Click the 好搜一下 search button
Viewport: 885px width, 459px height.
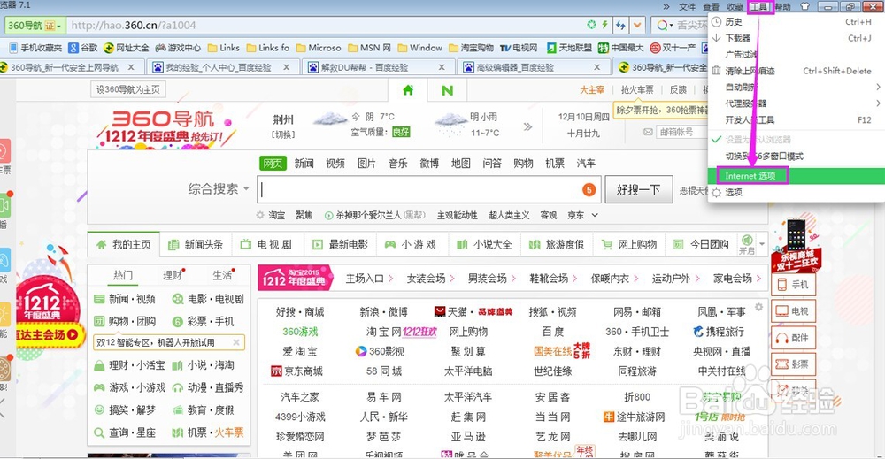[x=638, y=189]
